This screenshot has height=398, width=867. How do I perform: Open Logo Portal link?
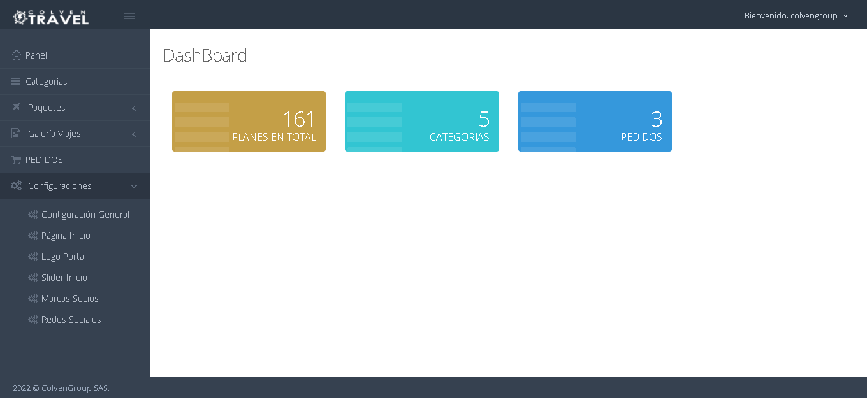coord(63,257)
